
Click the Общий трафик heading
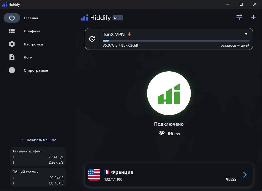point(25,172)
